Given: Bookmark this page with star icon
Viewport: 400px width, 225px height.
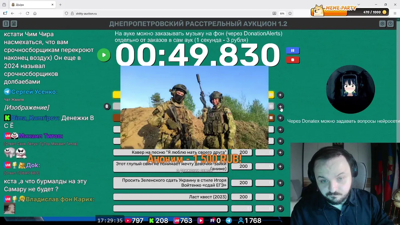Looking at the screenshot, I should (x=290, y=13).
